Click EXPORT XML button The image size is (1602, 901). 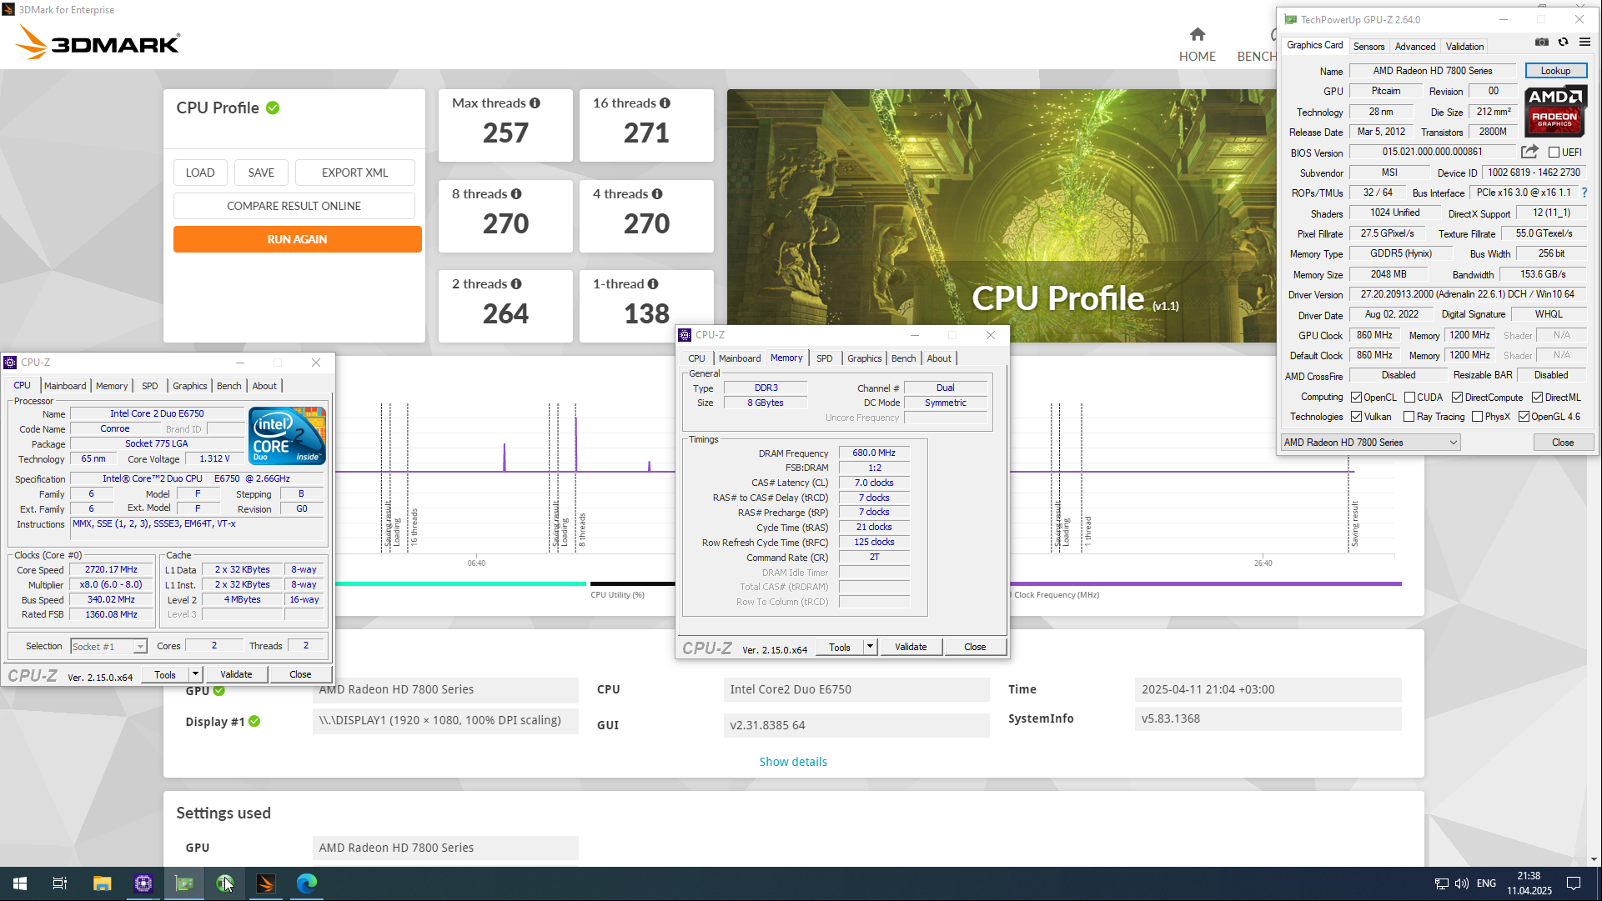pyautogui.click(x=355, y=173)
